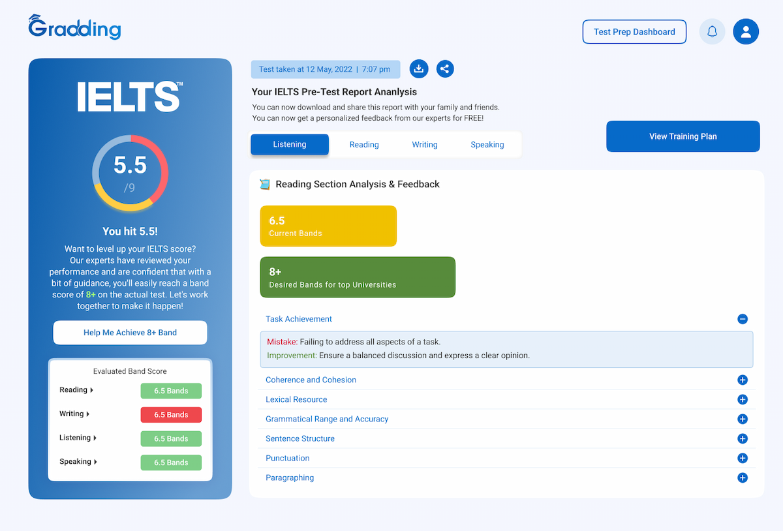The image size is (783, 531).
Task: Switch to the Writing tab
Action: (425, 145)
